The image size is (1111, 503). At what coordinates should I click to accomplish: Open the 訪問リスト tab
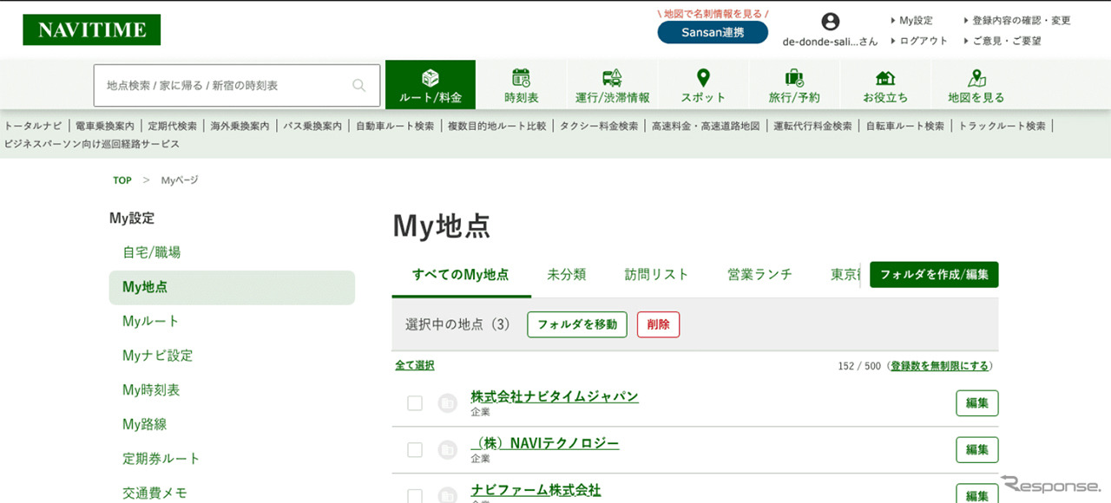click(656, 273)
